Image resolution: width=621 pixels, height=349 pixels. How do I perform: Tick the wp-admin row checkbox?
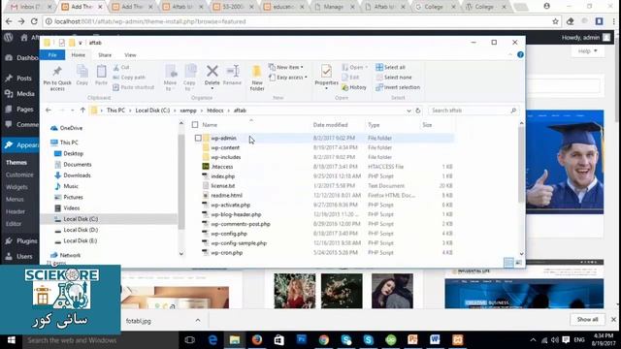click(x=198, y=138)
